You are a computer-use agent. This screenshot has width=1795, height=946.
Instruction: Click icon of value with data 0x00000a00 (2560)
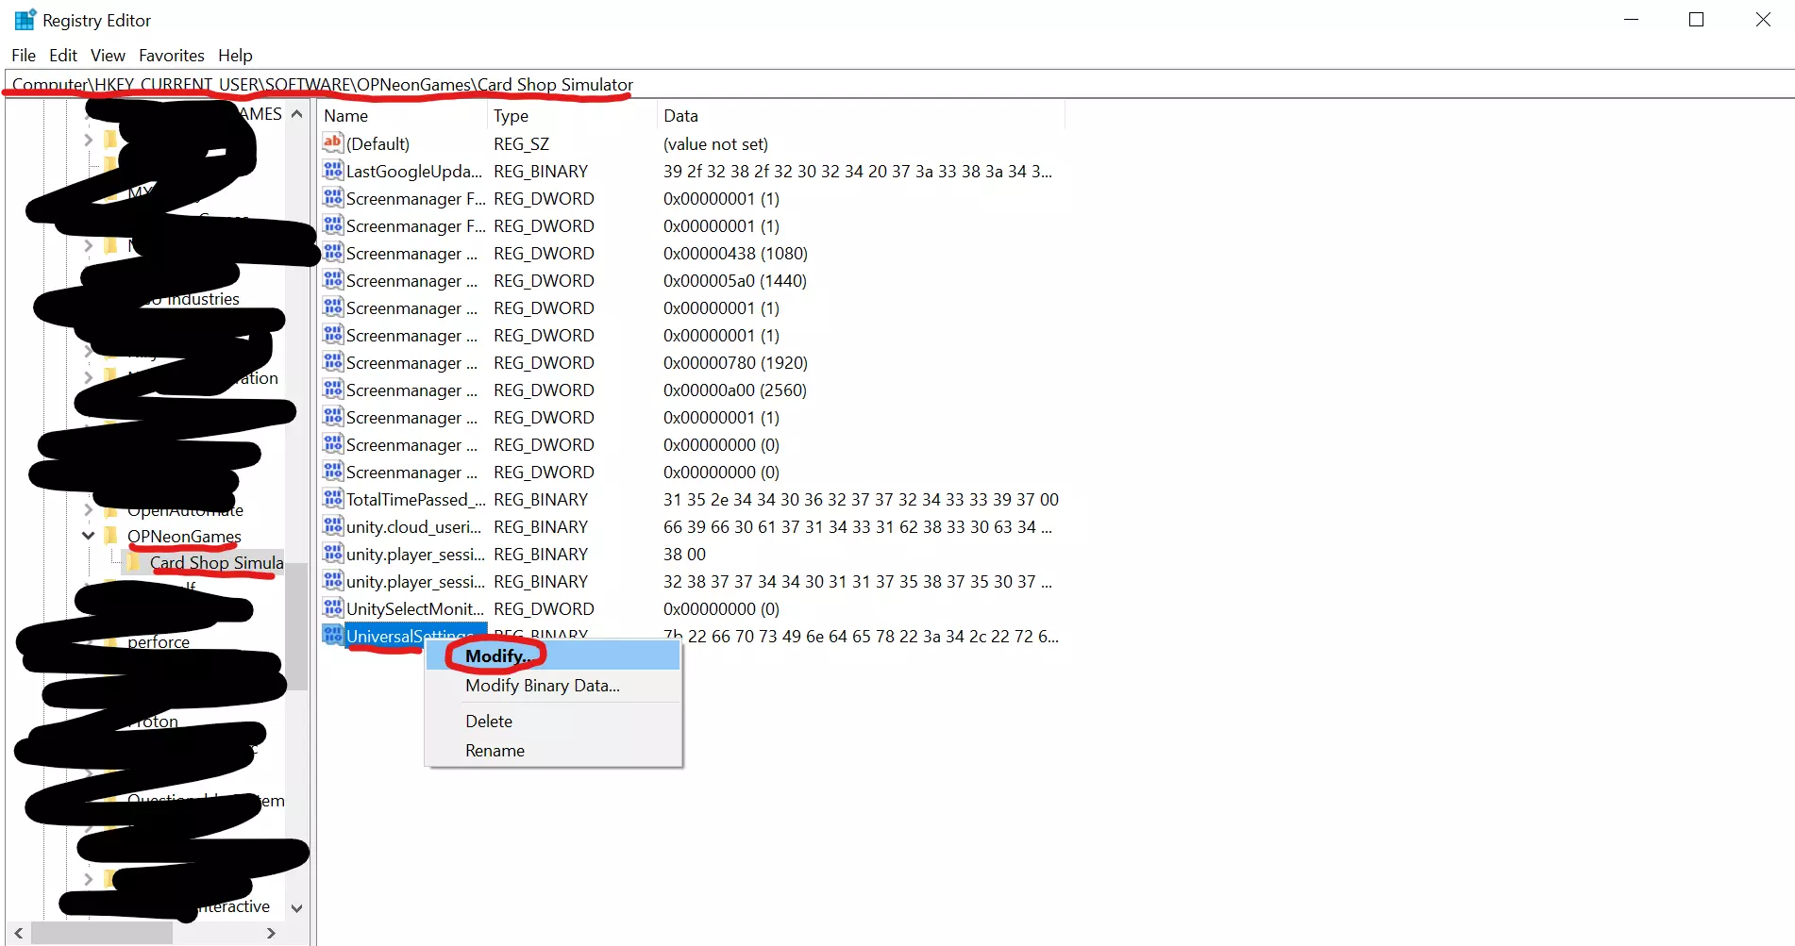(x=332, y=390)
